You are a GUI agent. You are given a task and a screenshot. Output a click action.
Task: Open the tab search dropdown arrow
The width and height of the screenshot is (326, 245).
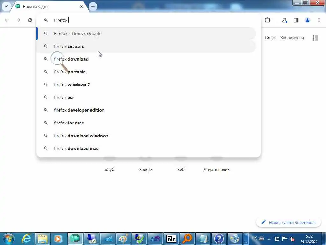click(6, 6)
